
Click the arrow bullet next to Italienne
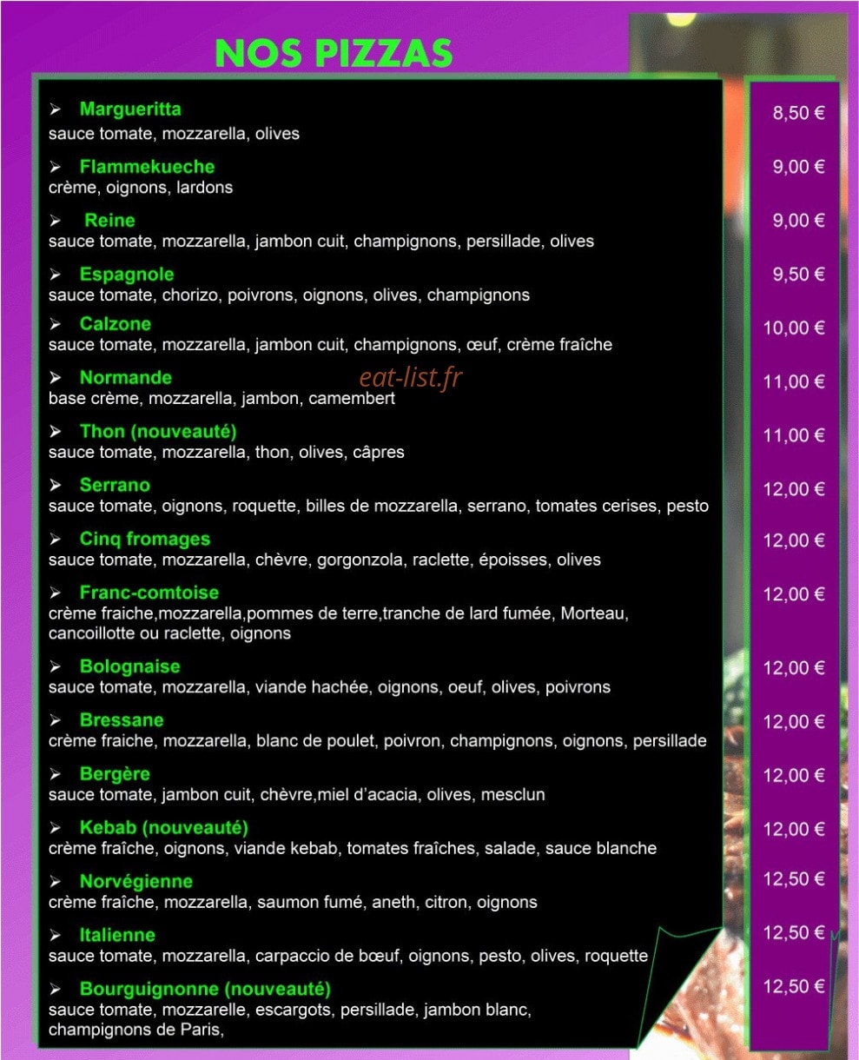click(56, 936)
